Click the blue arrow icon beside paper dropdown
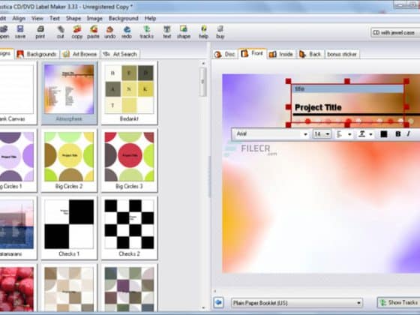420x315 pixels. click(x=218, y=302)
